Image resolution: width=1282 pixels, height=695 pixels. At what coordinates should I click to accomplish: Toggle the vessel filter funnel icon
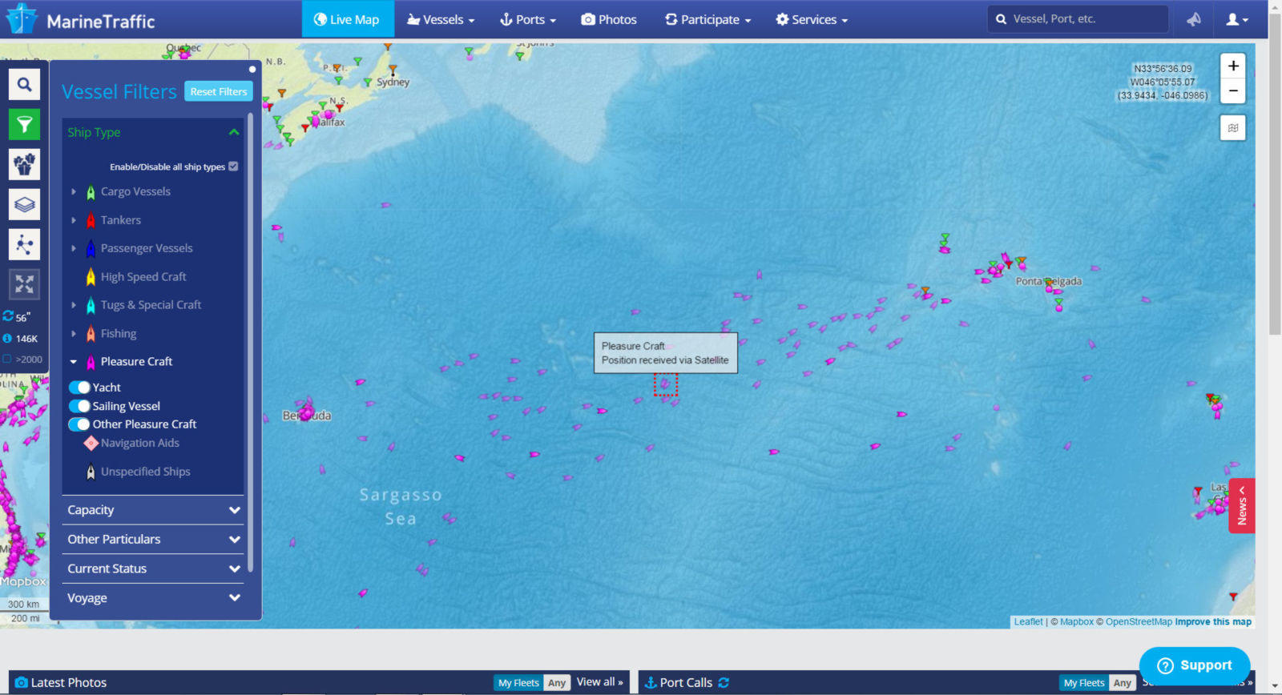click(24, 124)
